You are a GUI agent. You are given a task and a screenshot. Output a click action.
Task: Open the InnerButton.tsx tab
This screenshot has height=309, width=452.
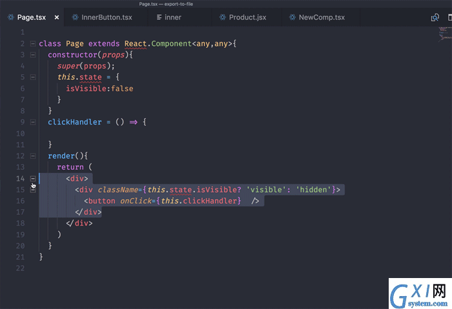[x=107, y=17]
